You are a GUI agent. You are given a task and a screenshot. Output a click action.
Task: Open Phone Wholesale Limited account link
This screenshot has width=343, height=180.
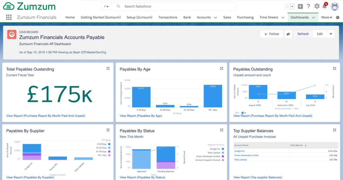click(x=246, y=155)
